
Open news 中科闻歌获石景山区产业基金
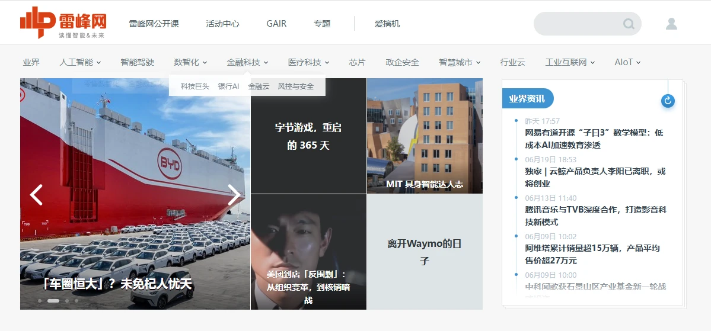[595, 287]
